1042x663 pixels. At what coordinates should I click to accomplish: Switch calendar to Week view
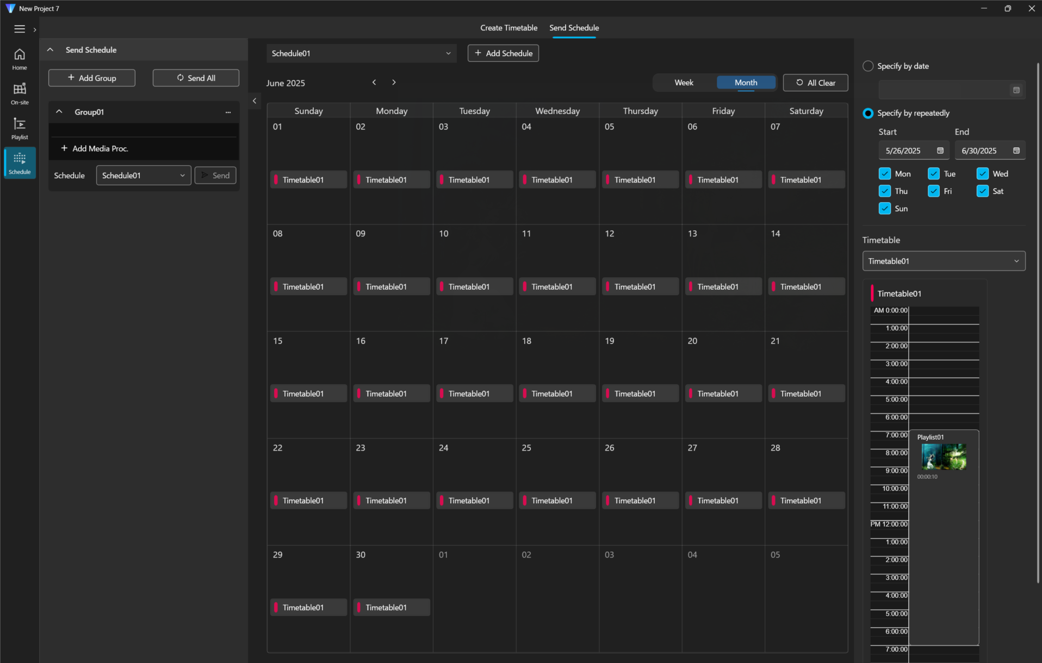tap(684, 83)
